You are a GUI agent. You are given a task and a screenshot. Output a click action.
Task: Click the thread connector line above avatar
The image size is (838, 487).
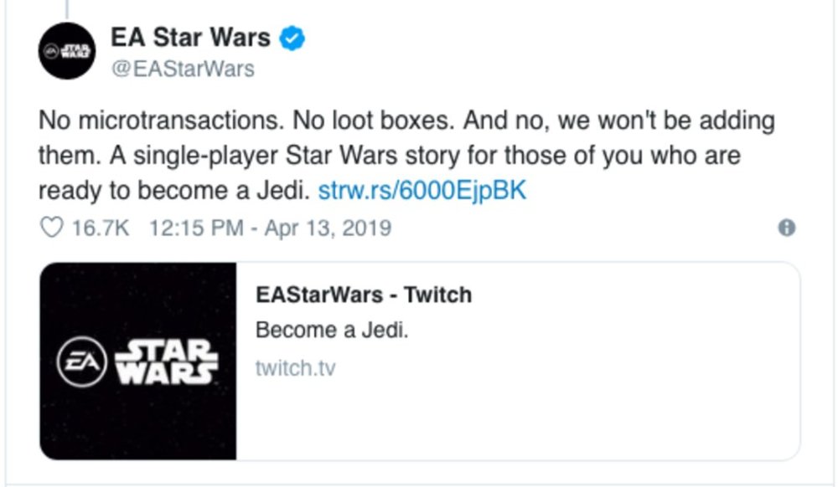pyautogui.click(x=67, y=8)
